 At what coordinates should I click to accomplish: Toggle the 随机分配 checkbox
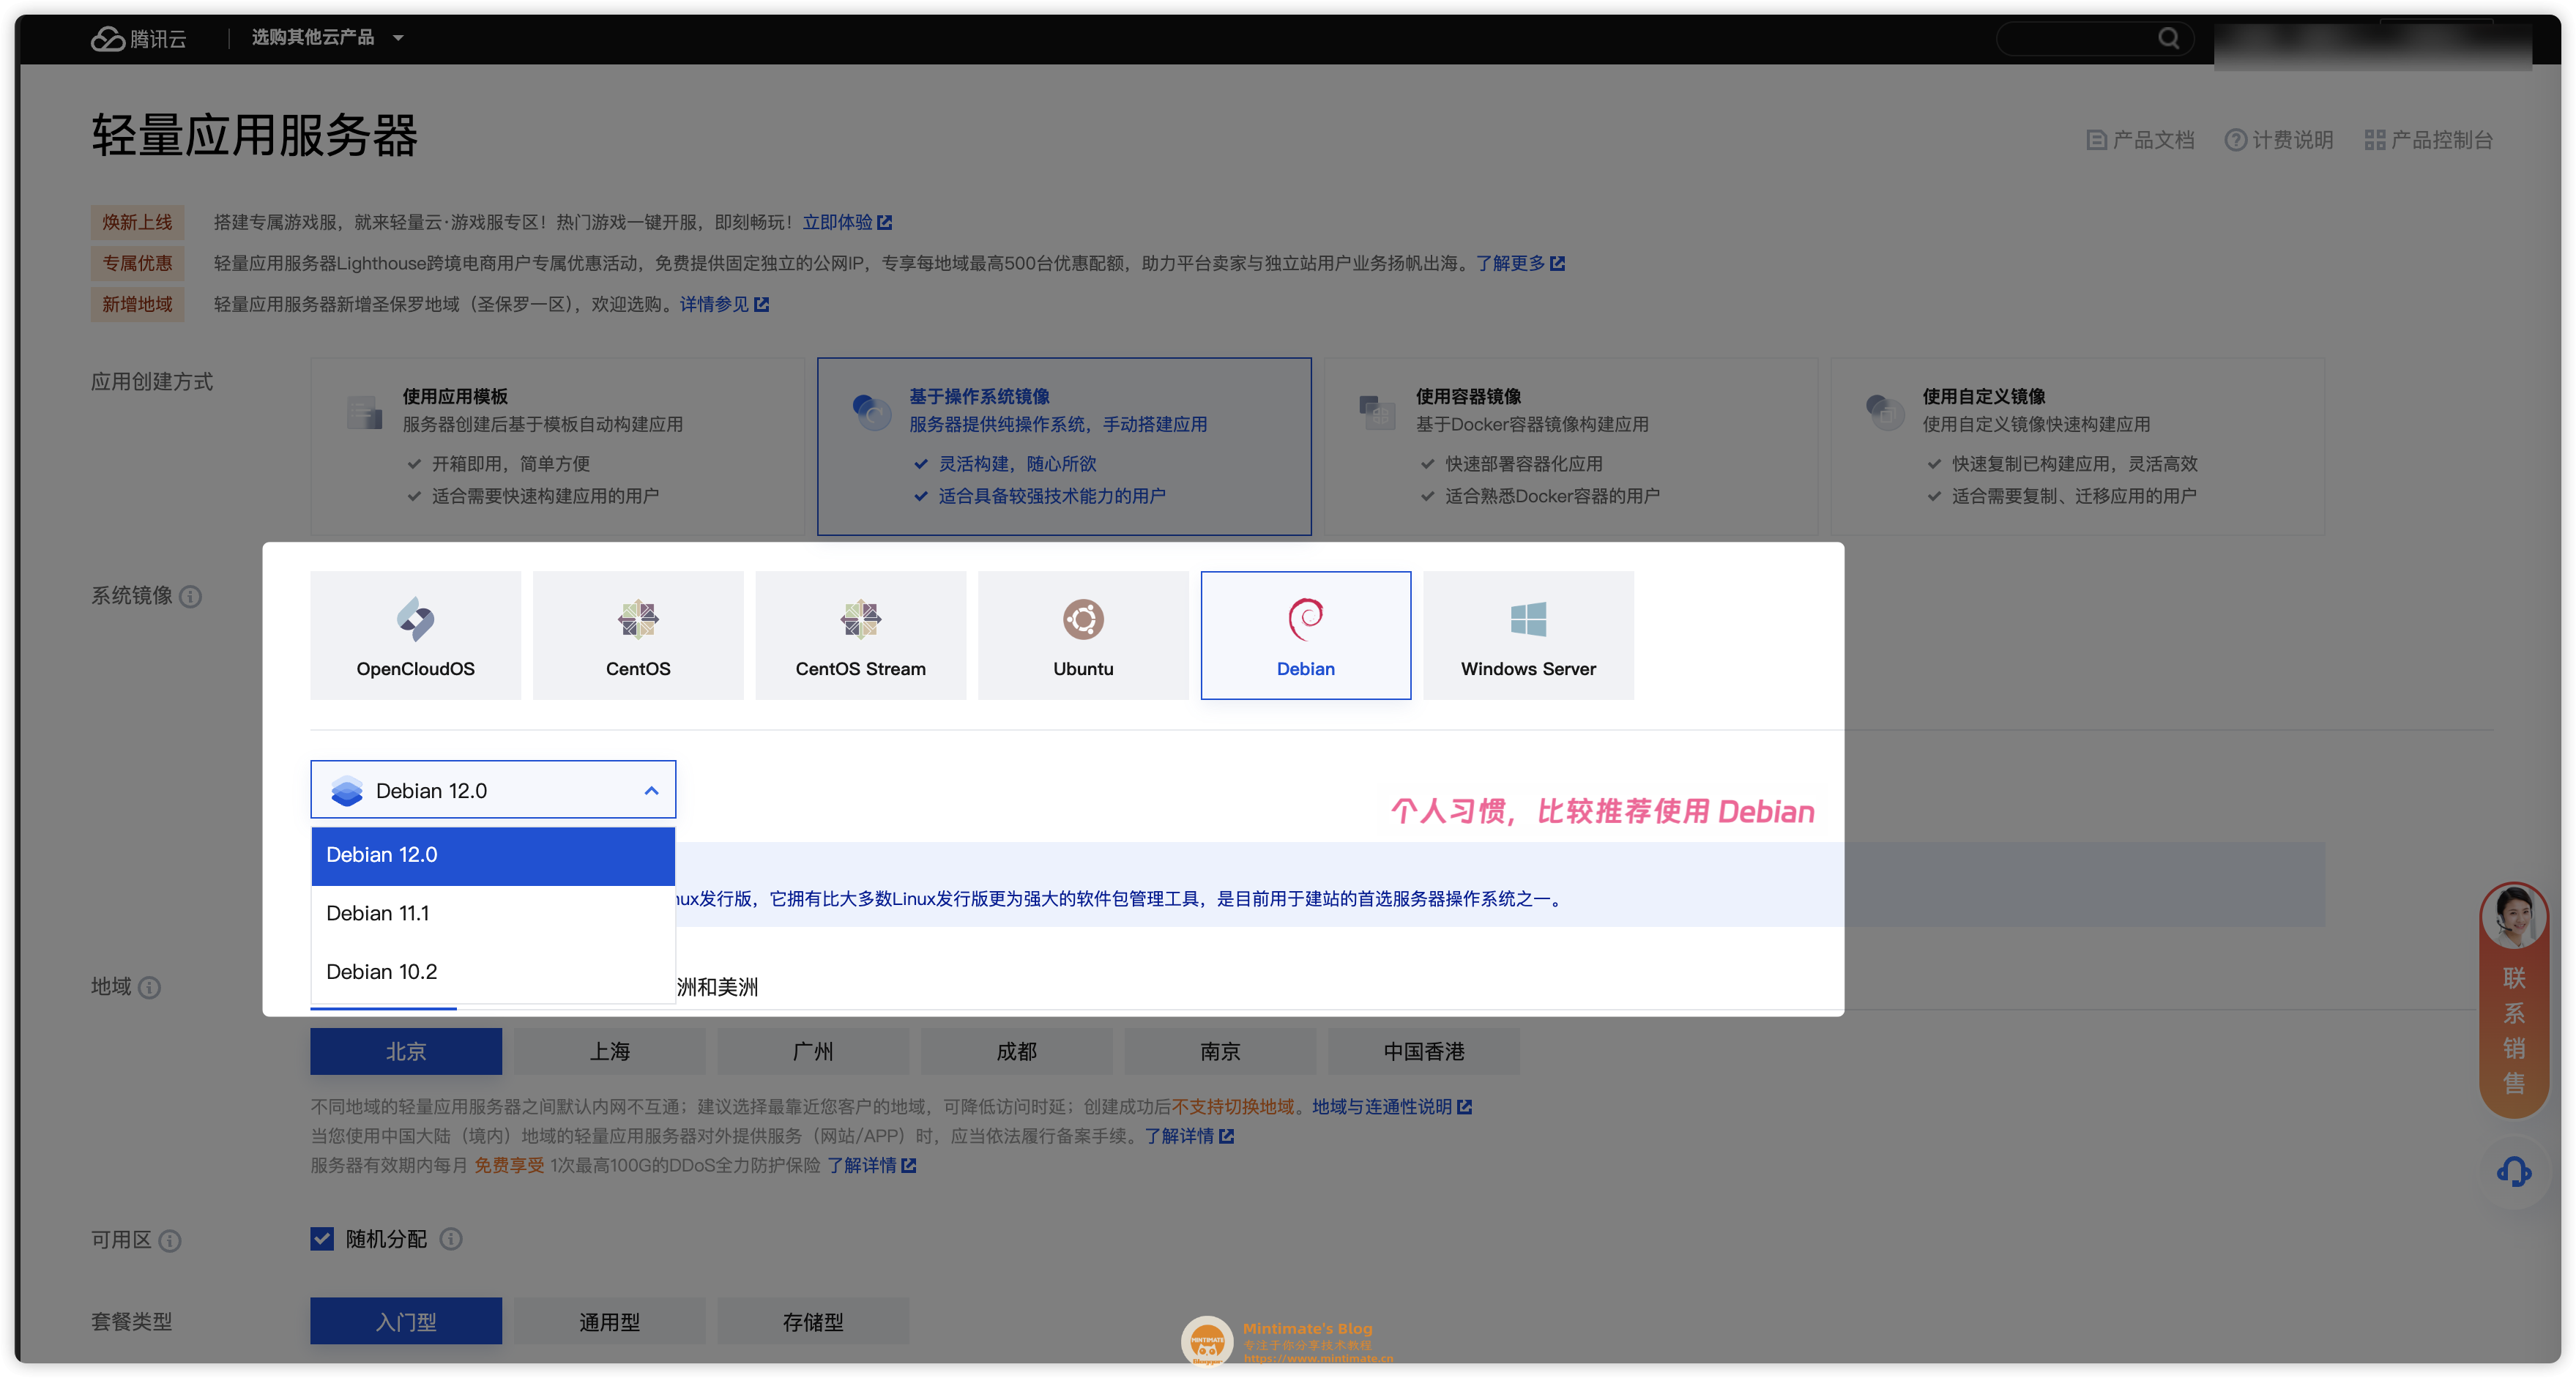[322, 1239]
